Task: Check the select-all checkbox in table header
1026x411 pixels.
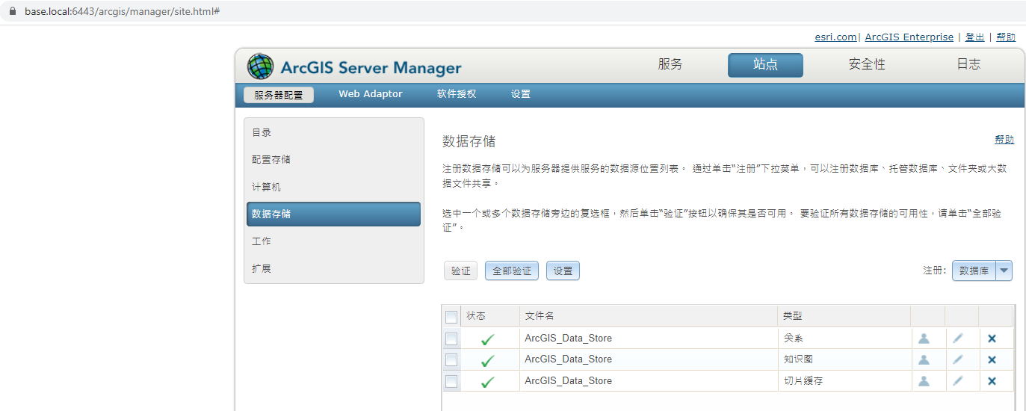Action: (x=451, y=317)
